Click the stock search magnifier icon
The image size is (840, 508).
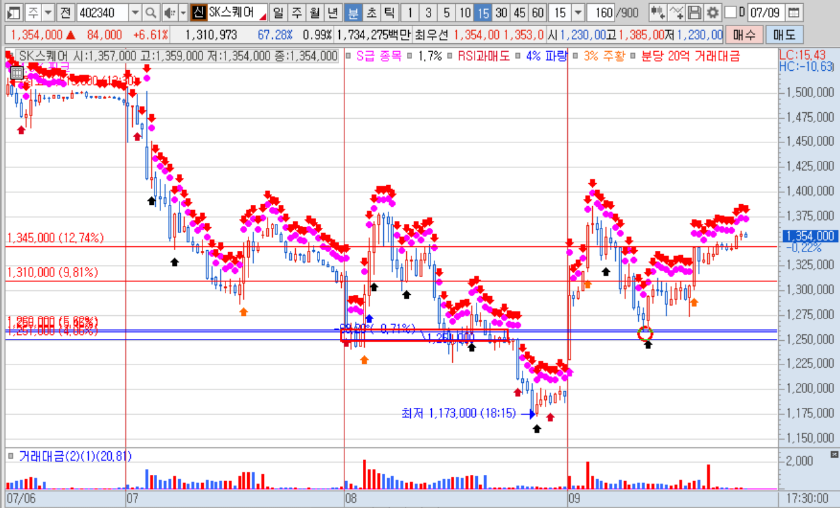[x=150, y=12]
